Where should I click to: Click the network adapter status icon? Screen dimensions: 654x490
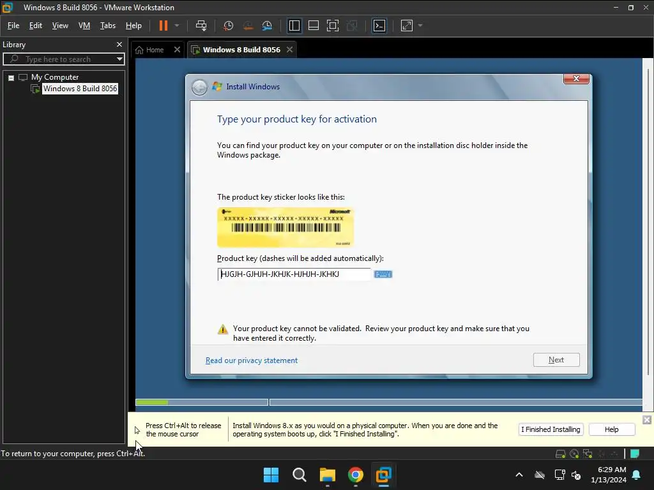(x=588, y=454)
